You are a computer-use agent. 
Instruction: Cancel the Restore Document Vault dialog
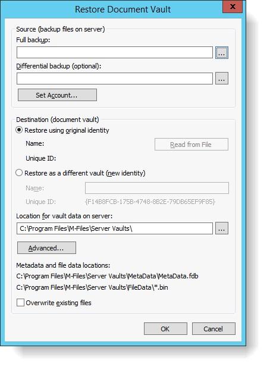[x=214, y=329]
